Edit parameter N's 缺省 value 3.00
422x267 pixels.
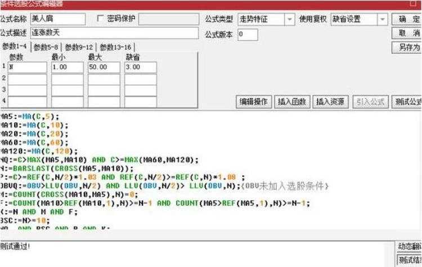pyautogui.click(x=140, y=67)
